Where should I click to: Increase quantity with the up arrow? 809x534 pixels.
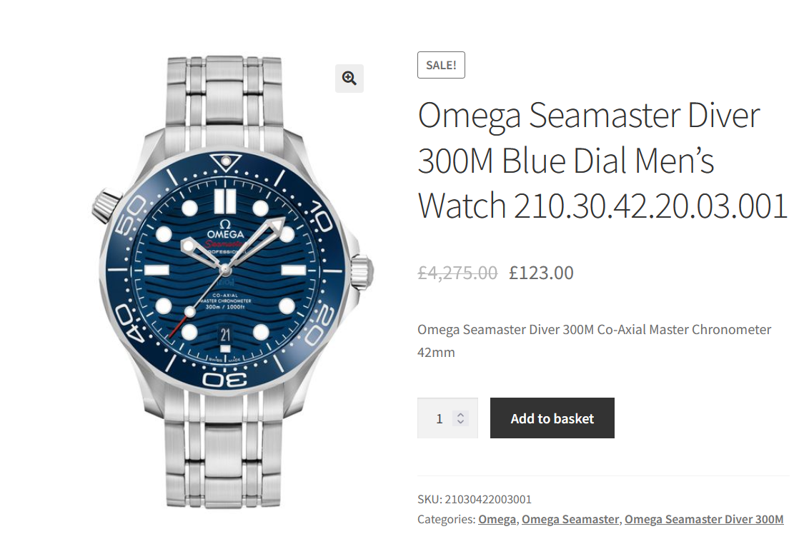pyautogui.click(x=461, y=414)
